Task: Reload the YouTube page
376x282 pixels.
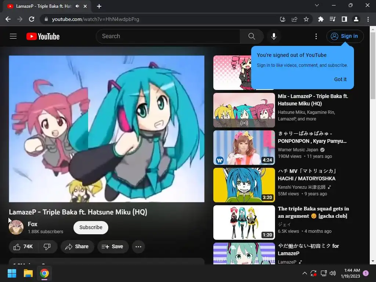Action: [x=32, y=19]
